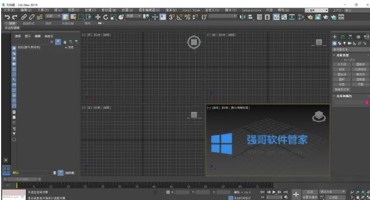Activate the Select and Scale tool
Screen dimensions: 370x200
pyautogui.click(x=113, y=17)
